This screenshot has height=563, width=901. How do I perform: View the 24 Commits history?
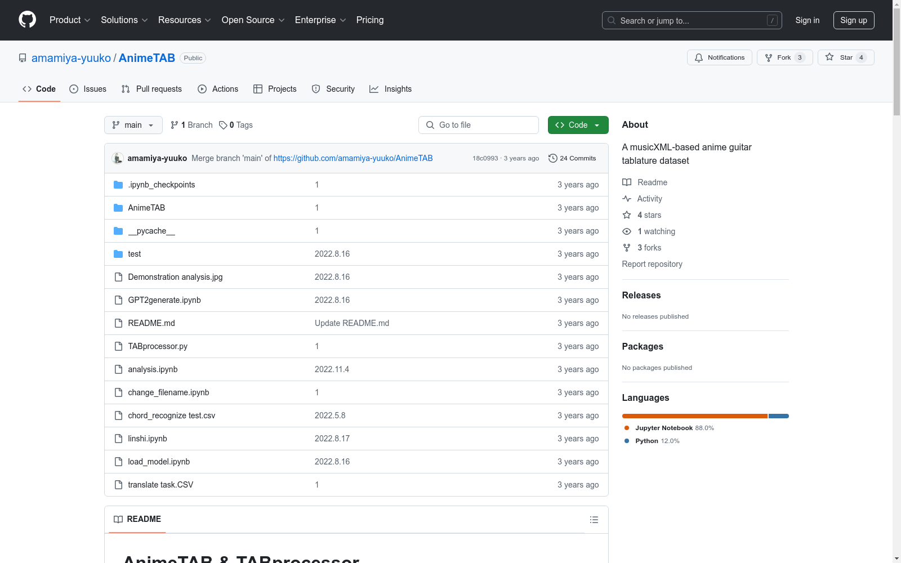pyautogui.click(x=572, y=158)
